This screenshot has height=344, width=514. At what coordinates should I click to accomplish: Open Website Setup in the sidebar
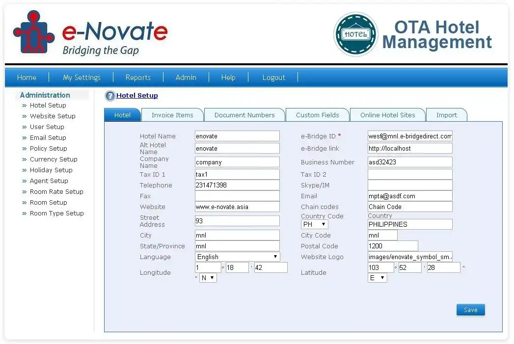coord(53,116)
